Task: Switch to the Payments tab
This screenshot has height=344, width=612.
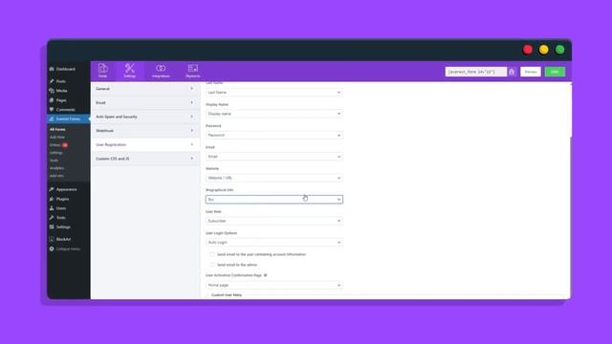Action: (193, 71)
